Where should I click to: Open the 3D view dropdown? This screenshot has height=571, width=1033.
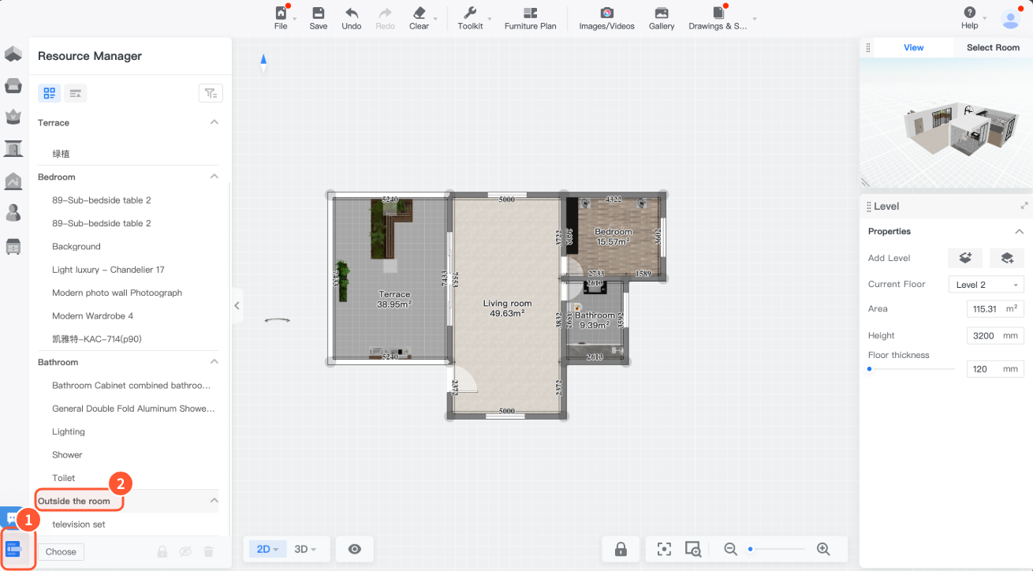305,549
